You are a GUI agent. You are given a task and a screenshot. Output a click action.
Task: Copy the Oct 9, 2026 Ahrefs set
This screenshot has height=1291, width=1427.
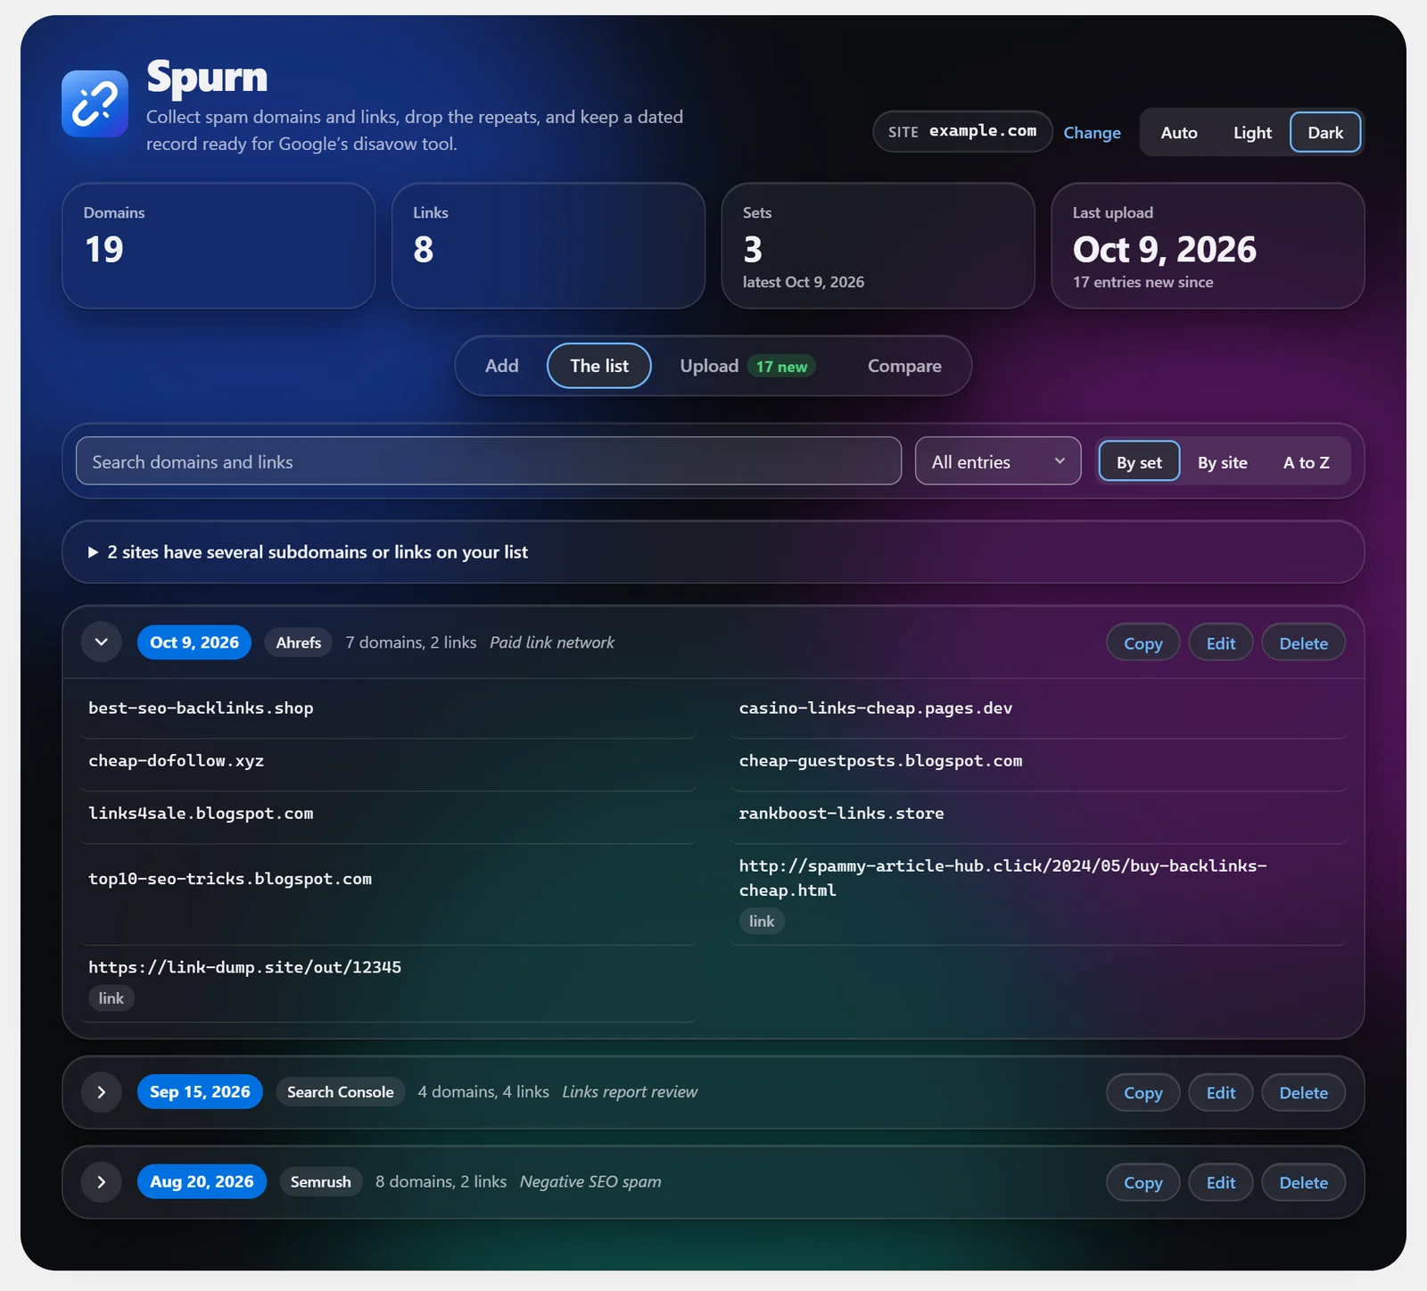(1143, 643)
